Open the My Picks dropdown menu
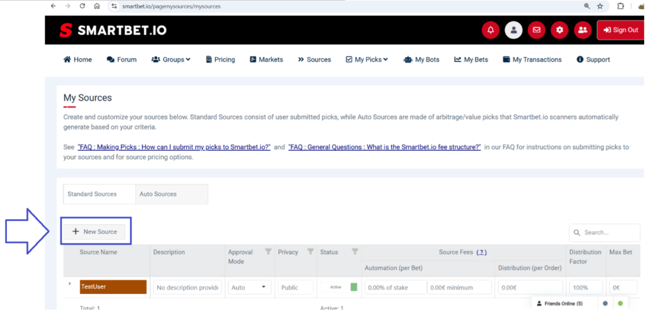The height and width of the screenshot is (313, 650). [x=366, y=60]
